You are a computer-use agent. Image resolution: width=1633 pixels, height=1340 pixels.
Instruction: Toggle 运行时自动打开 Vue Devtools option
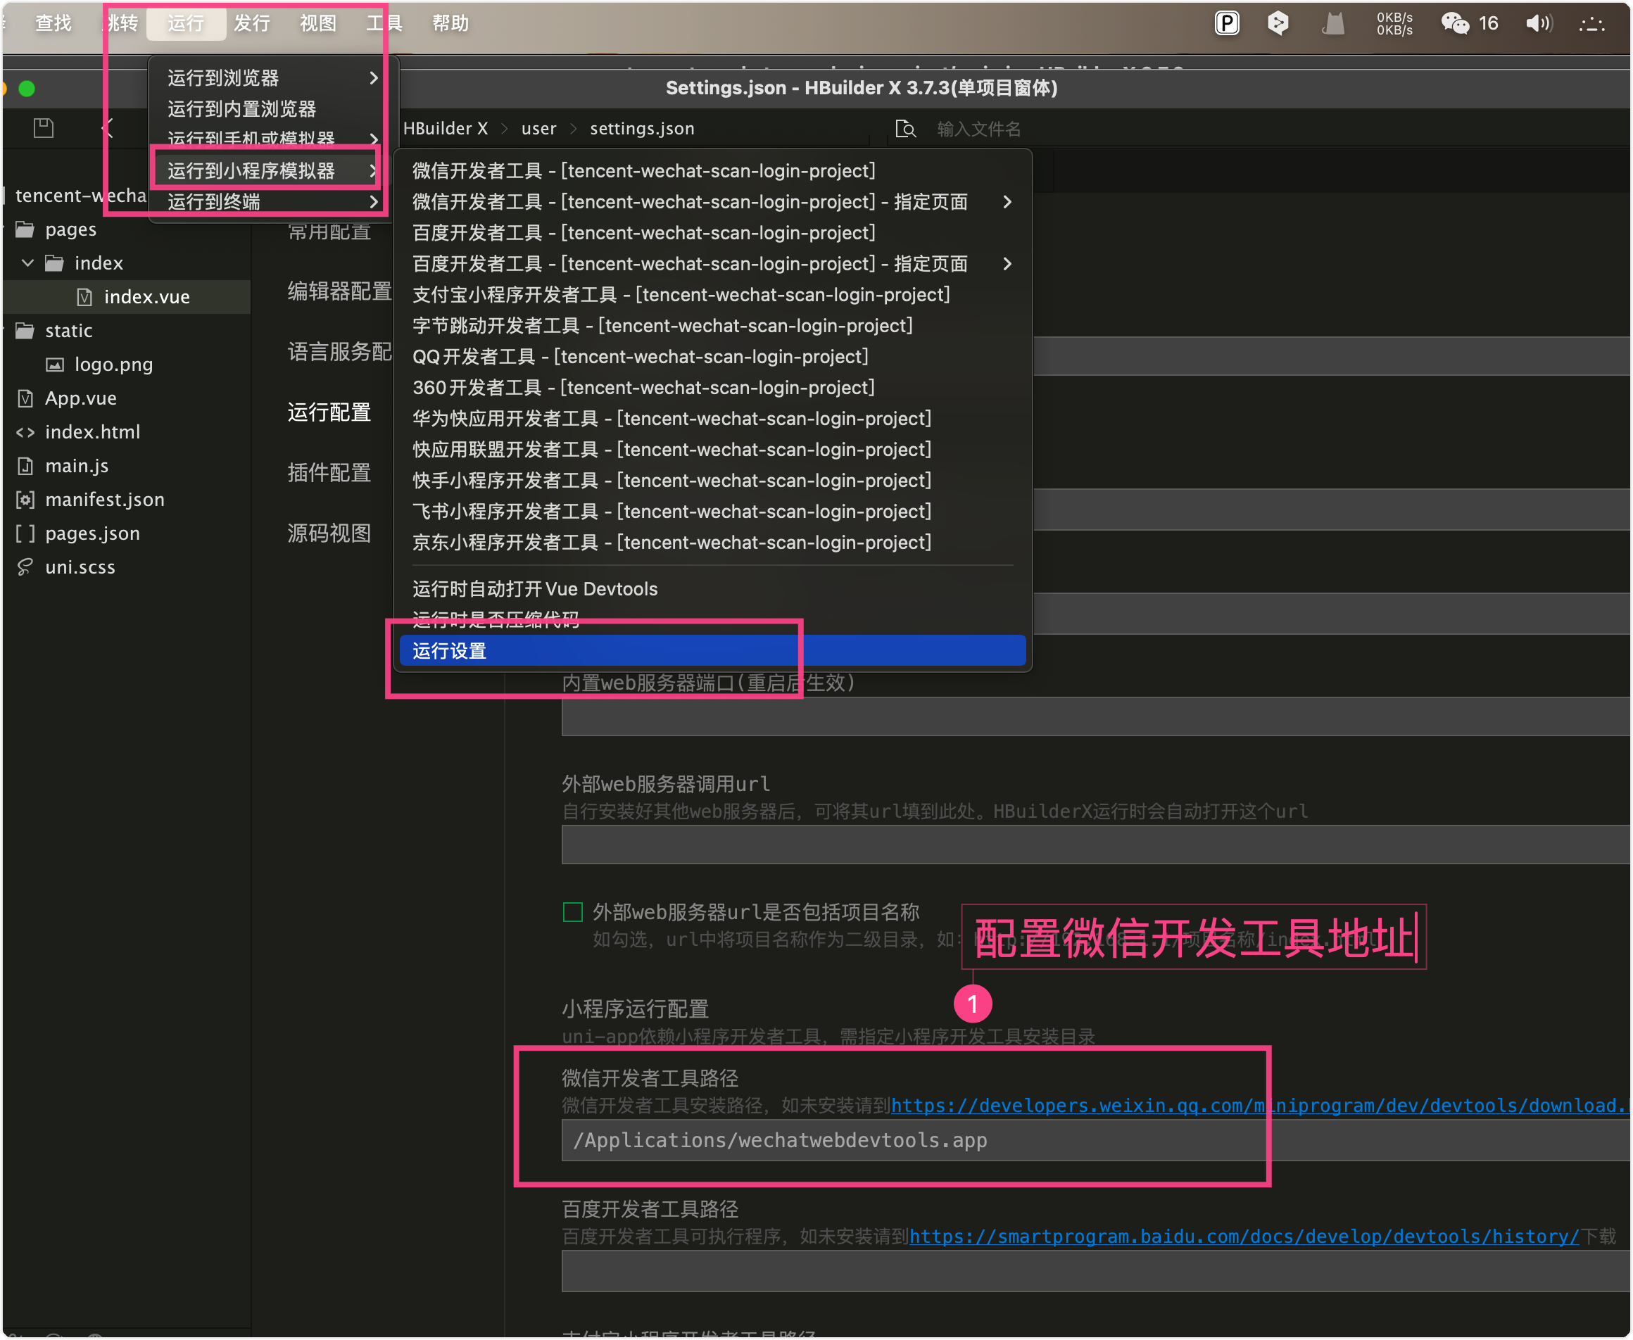tap(712, 589)
